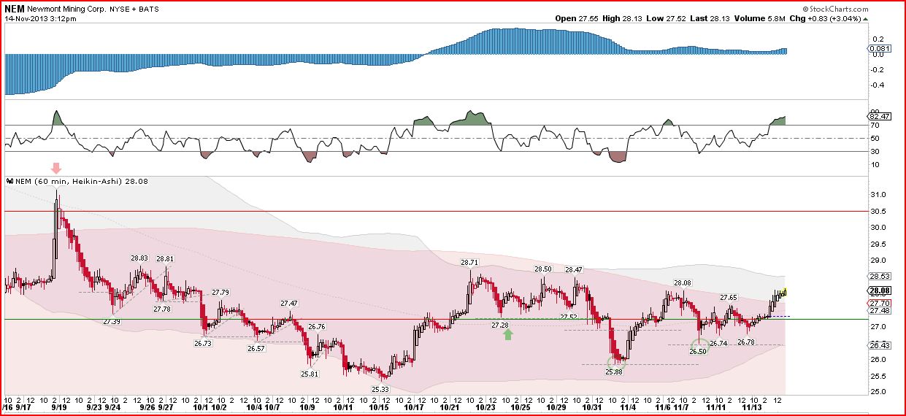Viewport: 906px width, 416px height.
Task: Select the 26.76 price label
Action: [x=317, y=327]
